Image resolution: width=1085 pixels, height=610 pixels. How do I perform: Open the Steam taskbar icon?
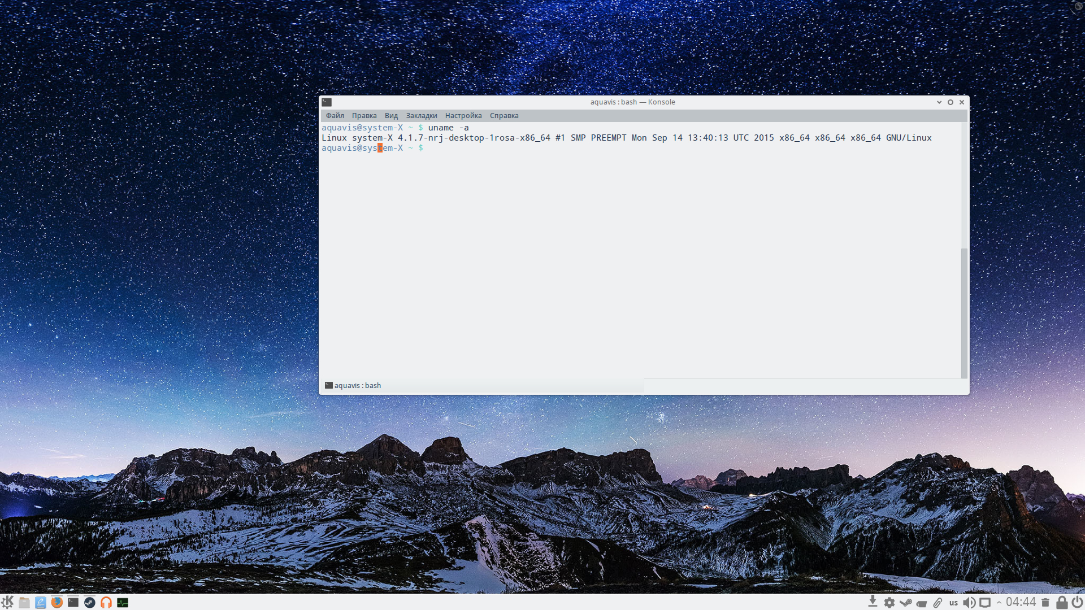(89, 602)
